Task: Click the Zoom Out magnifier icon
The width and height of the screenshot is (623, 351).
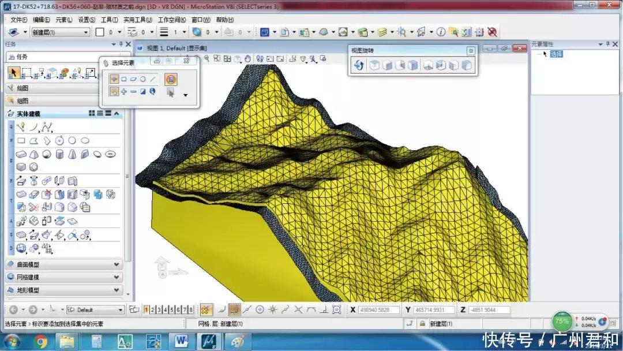Action: [x=207, y=58]
